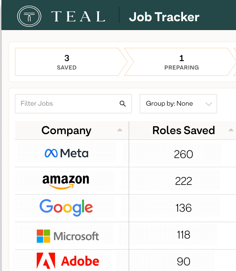Viewport: 236px width, 271px height.
Task: Click the Meta logo in the Company column
Action: pos(66,153)
